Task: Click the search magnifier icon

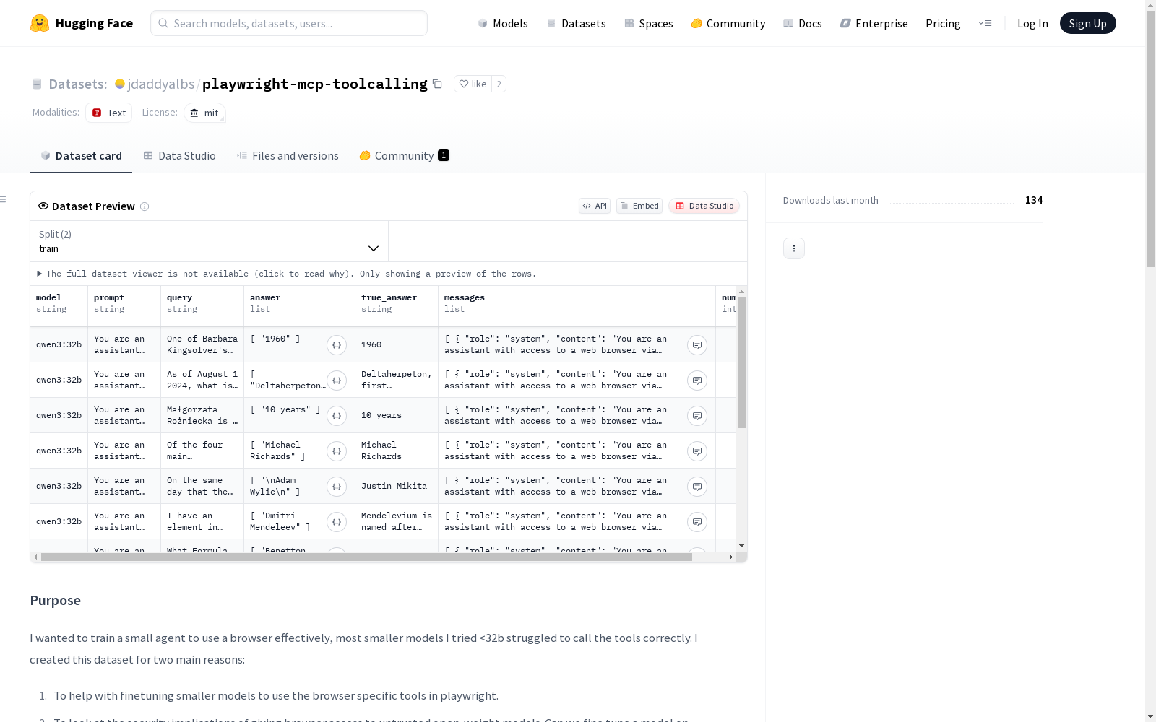Action: coord(164,23)
